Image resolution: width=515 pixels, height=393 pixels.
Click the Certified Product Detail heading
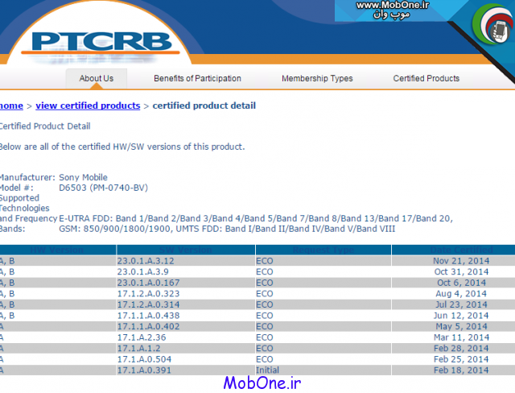click(44, 126)
